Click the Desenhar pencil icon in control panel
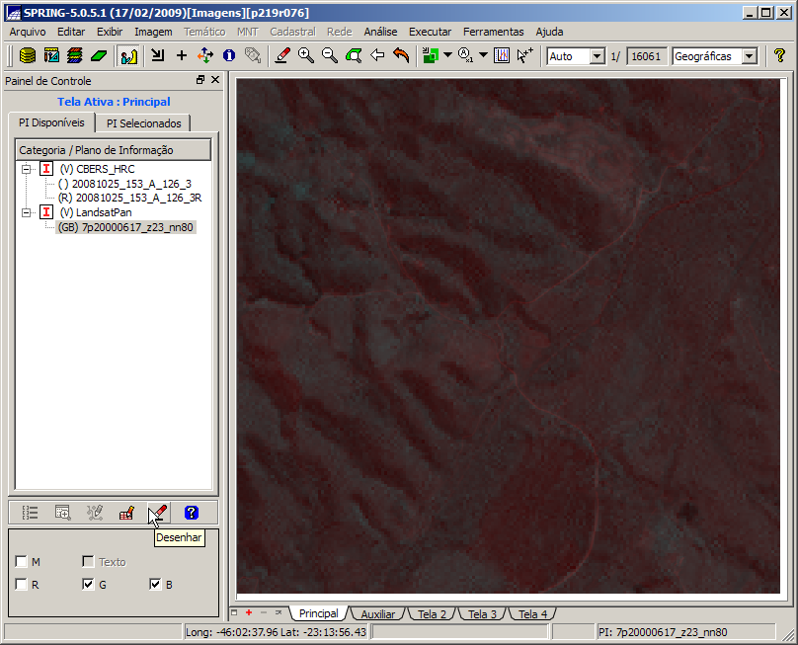 tap(158, 513)
